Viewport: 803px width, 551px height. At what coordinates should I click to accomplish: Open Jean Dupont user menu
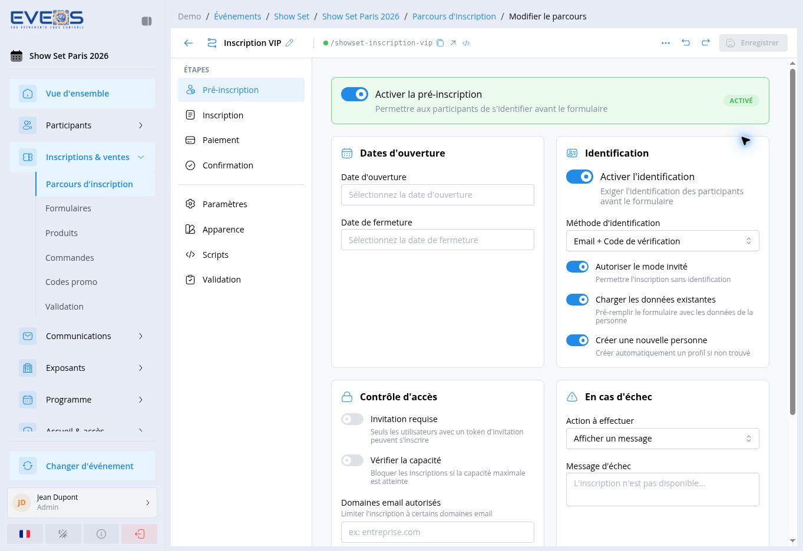[82, 503]
